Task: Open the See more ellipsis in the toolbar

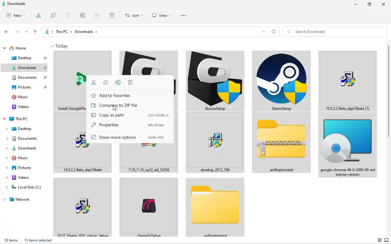Action: 184,16
